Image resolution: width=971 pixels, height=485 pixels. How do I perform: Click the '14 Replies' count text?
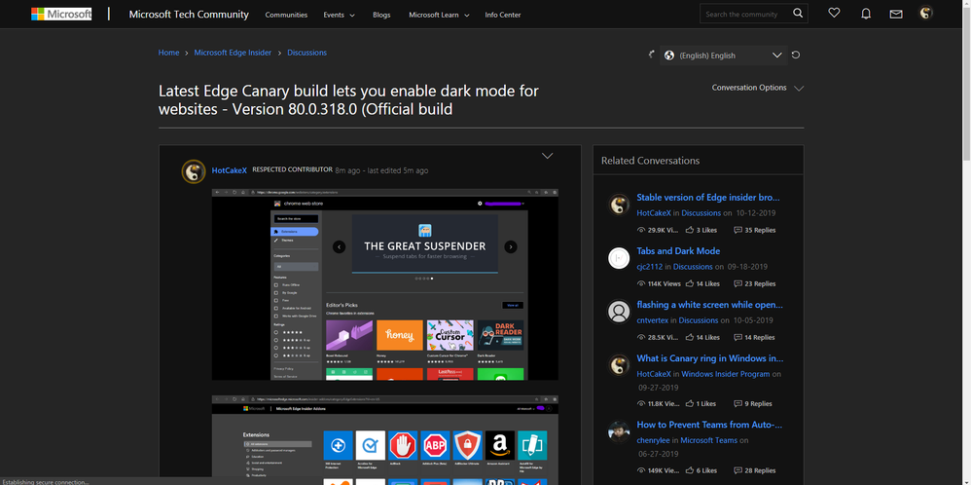point(760,337)
